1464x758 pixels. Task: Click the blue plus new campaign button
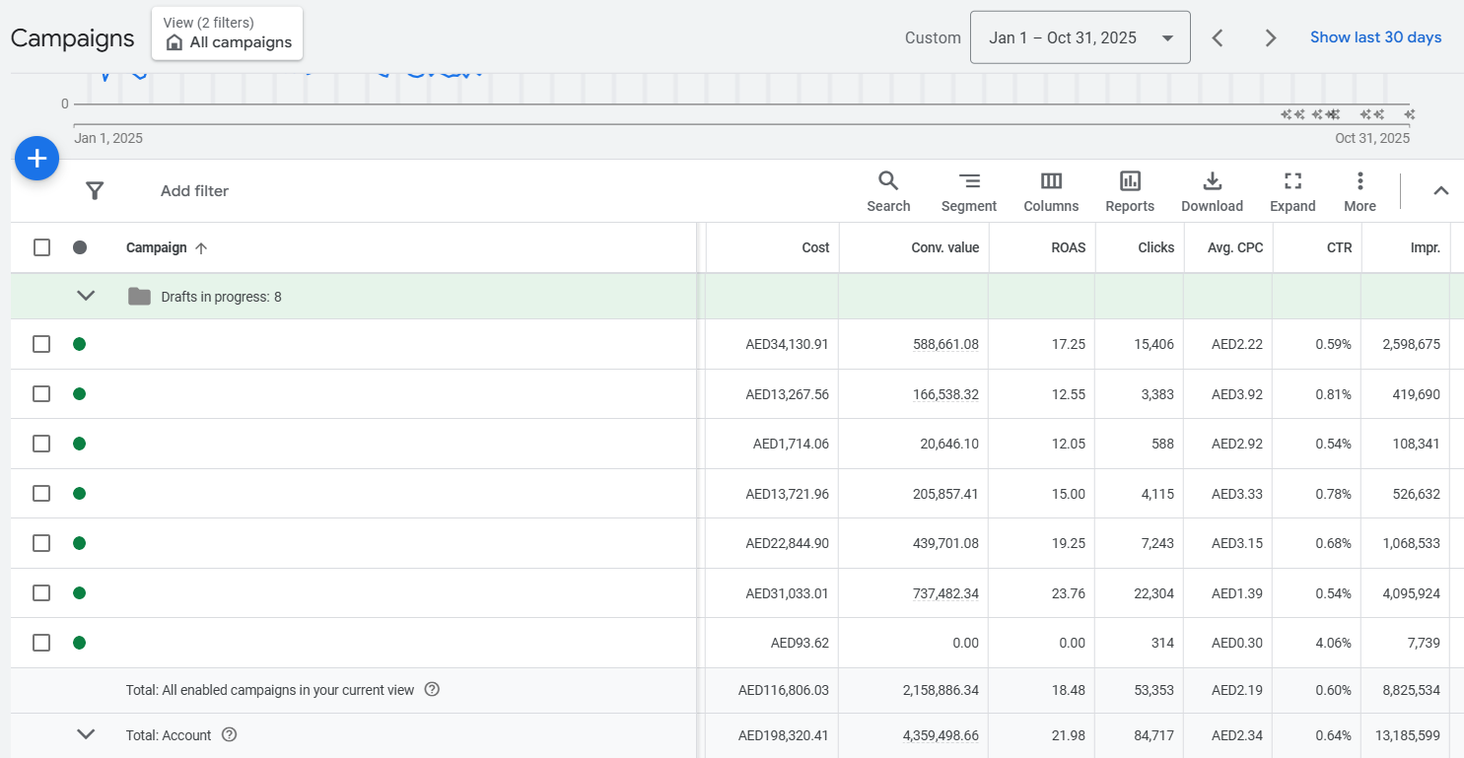[x=36, y=158]
